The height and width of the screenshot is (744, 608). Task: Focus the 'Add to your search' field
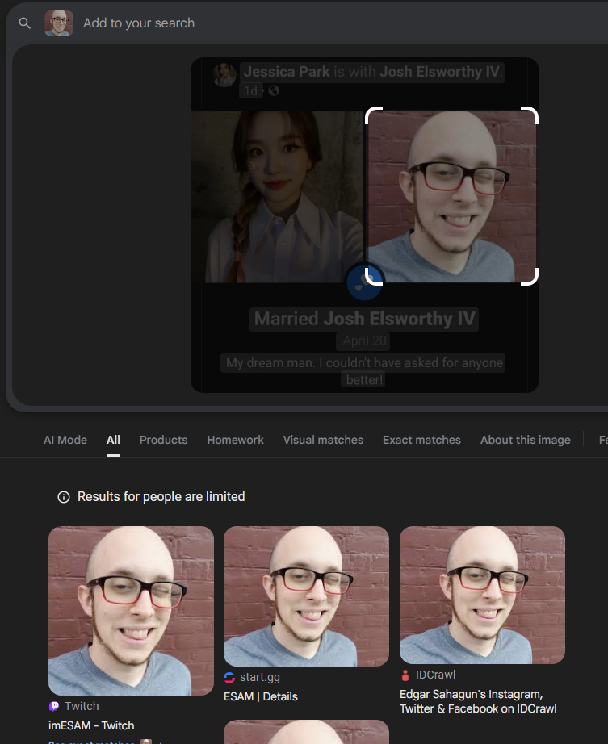[x=139, y=23]
